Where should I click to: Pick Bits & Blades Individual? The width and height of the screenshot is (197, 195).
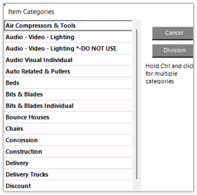tap(39, 106)
